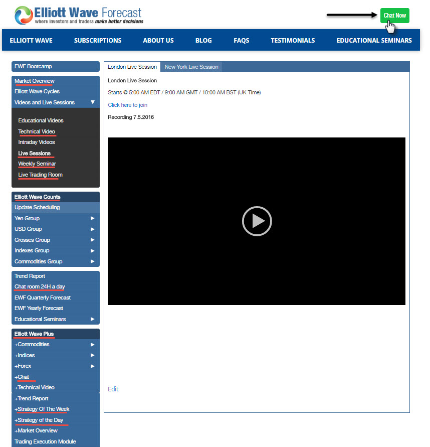Expand Indexes Group arrow
Screen dimensions: 430x447
coord(92,251)
